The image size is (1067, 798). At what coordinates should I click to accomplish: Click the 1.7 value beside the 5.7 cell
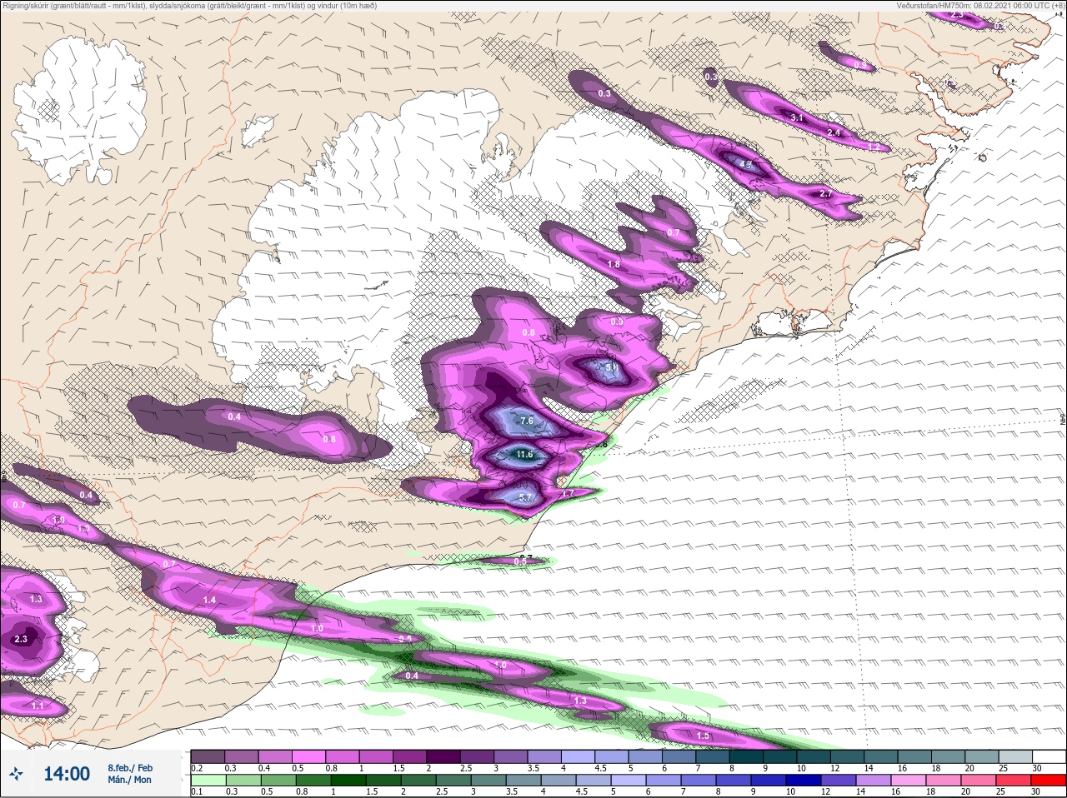pos(568,494)
